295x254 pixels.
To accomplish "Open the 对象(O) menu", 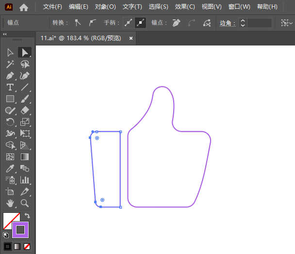I will coord(105,7).
